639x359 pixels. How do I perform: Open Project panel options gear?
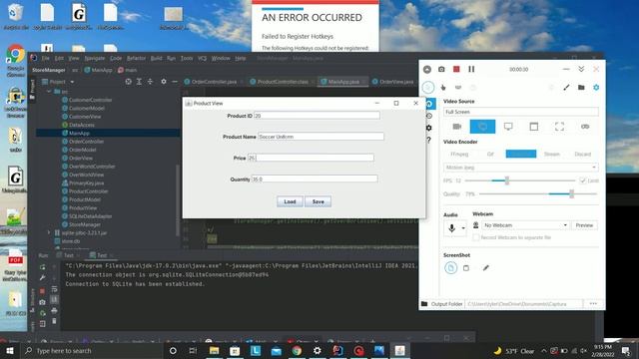click(x=164, y=82)
